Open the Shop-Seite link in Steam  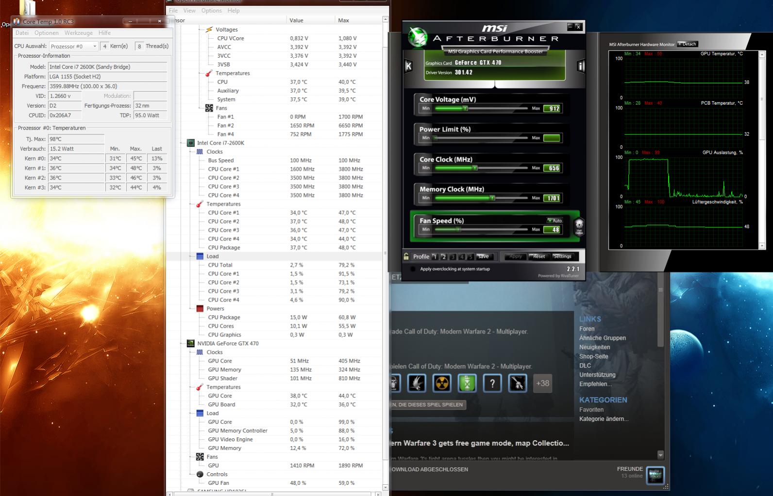pos(593,356)
